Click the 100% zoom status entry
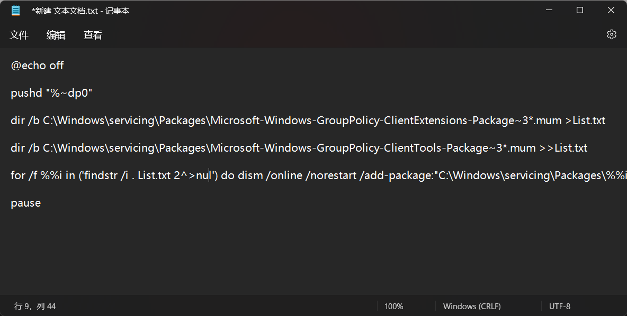Viewport: 627px width, 316px height. [x=394, y=306]
